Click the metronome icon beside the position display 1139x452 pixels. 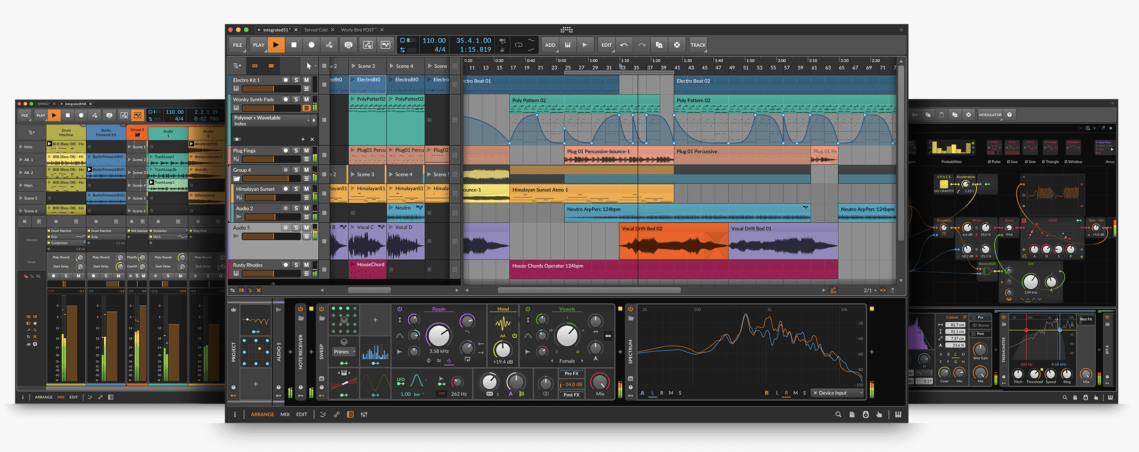click(503, 50)
